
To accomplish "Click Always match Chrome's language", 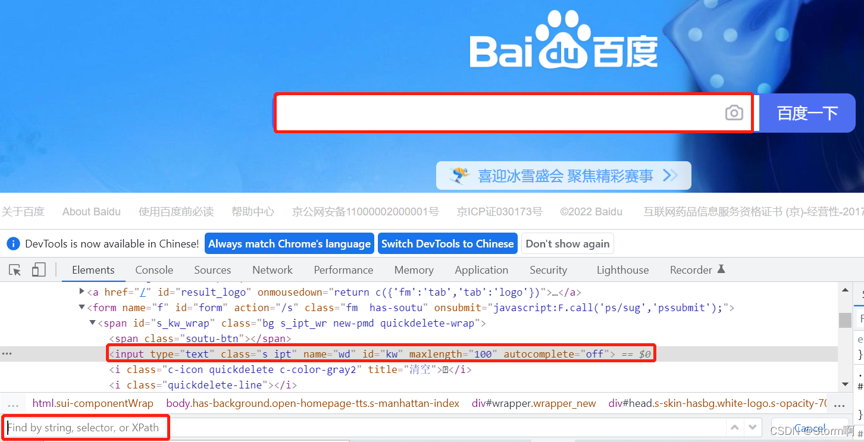I will (289, 244).
